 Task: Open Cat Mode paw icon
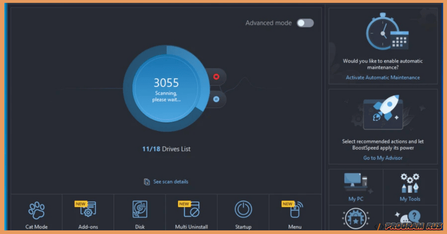(37, 211)
